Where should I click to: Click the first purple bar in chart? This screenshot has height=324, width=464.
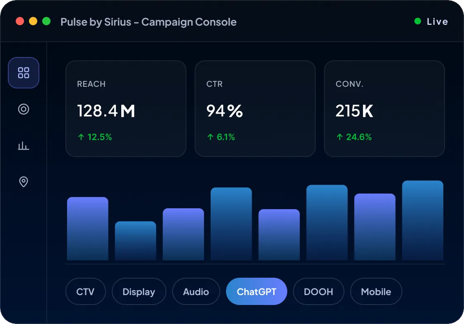click(88, 229)
